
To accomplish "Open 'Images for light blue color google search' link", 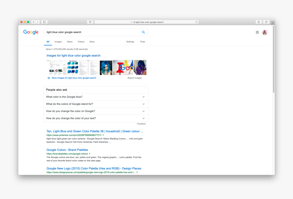I will (x=74, y=55).
